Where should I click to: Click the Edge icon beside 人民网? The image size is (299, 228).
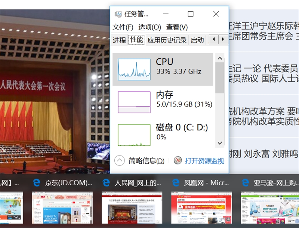point(106,183)
